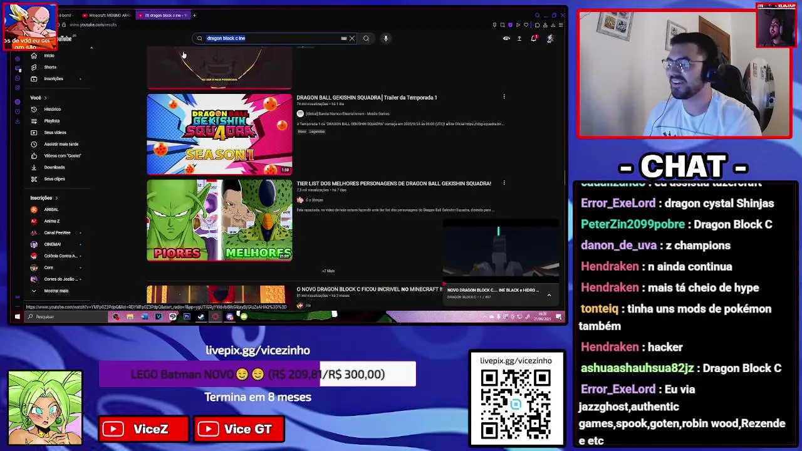The height and width of the screenshot is (451, 802).
Task: Open the miniplayer video preview
Action: pyautogui.click(x=501, y=251)
